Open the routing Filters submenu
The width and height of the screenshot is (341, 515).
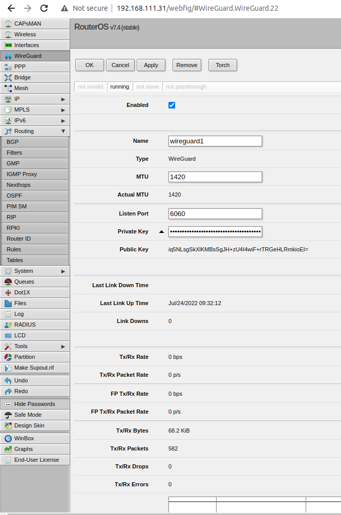click(x=35, y=153)
